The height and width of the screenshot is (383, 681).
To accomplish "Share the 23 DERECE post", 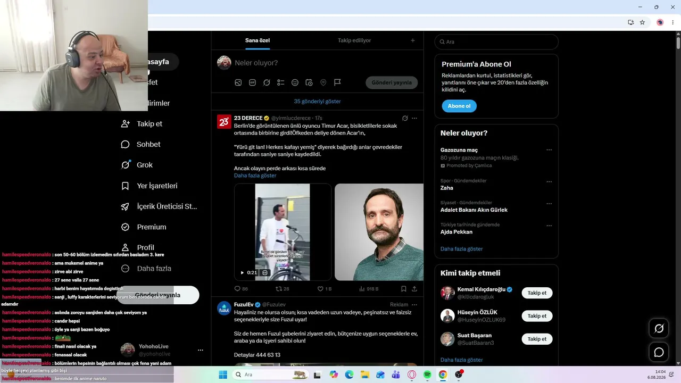I will click(x=414, y=289).
